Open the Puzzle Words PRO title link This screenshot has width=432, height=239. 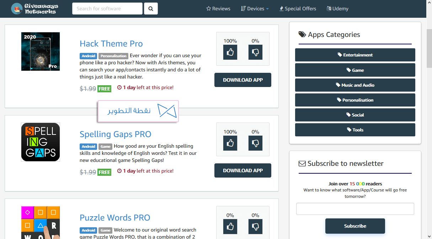(115, 217)
